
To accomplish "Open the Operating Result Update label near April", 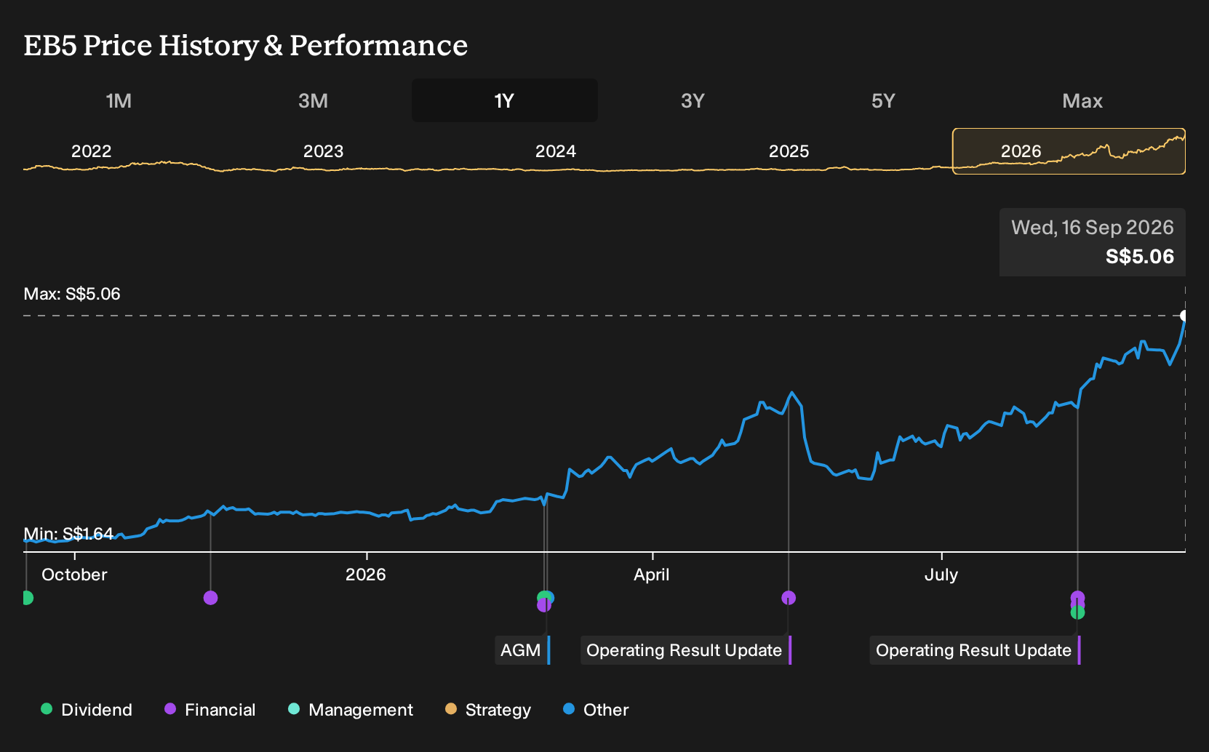I will (x=686, y=650).
